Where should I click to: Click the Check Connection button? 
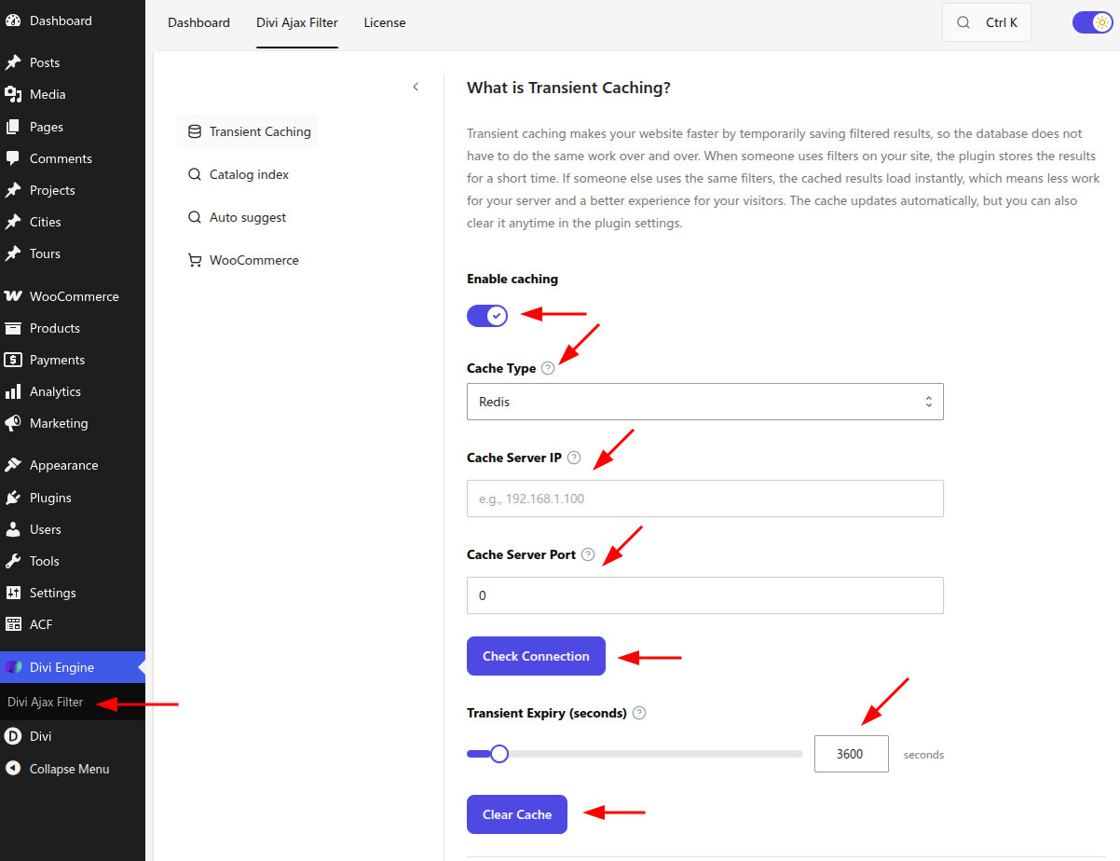click(536, 656)
